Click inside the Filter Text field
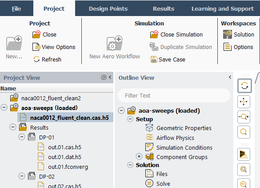The image size is (260, 188). coord(174,96)
